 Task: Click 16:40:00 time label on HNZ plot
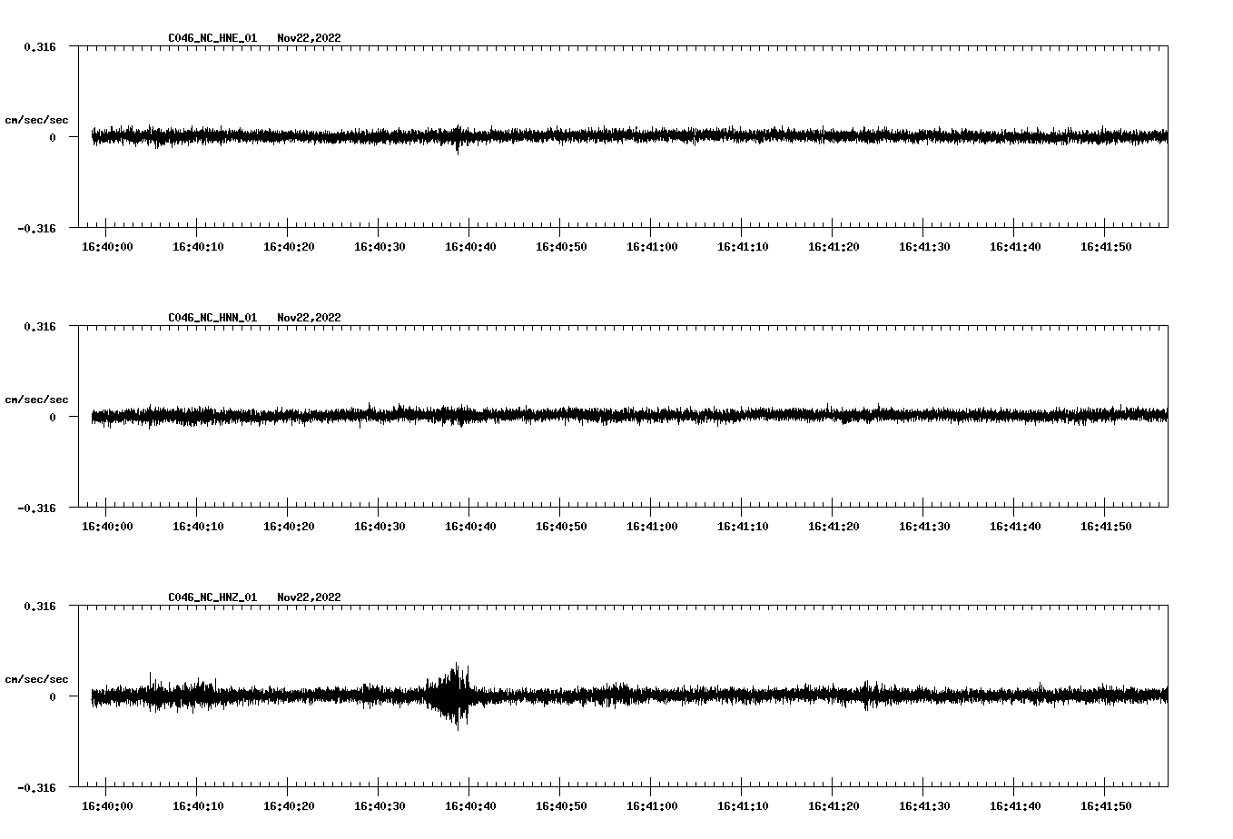(107, 806)
